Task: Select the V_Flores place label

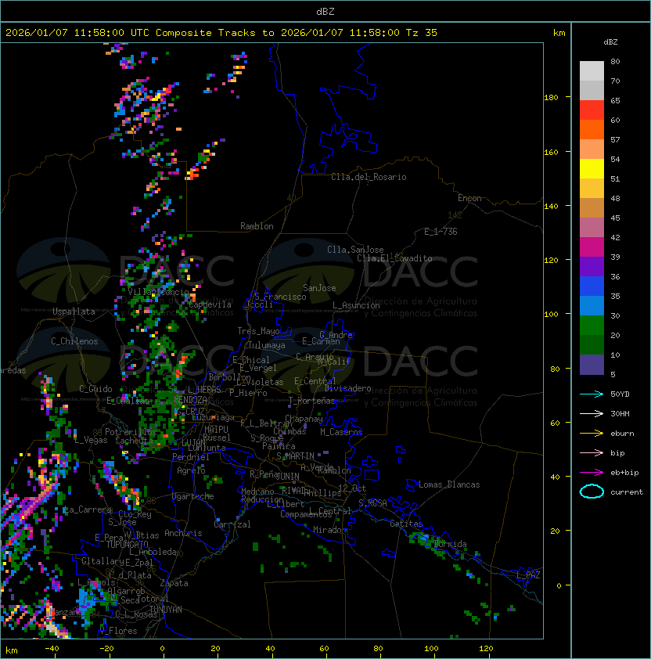Action: click(x=118, y=631)
